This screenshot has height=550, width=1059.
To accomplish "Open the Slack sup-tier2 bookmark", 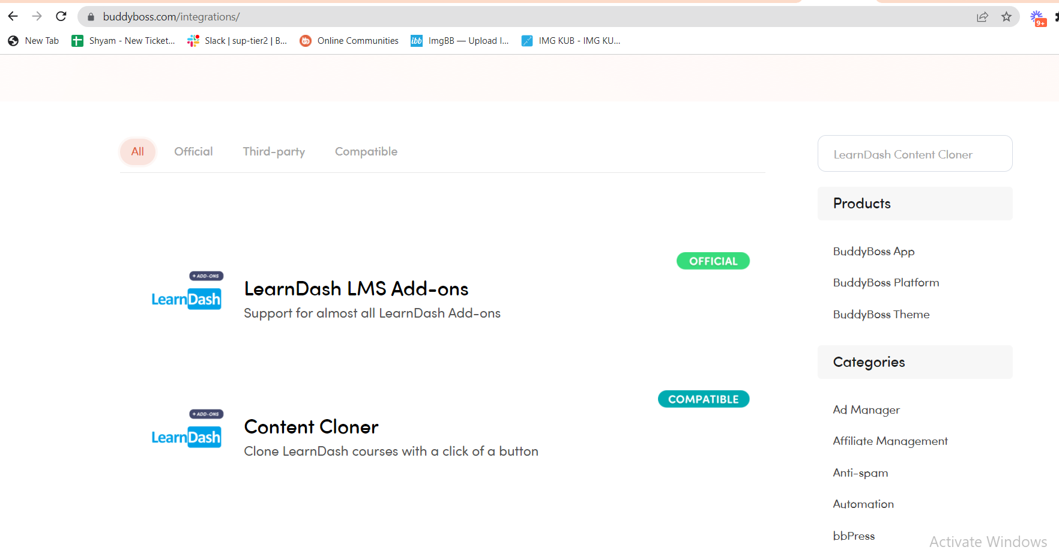I will (237, 41).
